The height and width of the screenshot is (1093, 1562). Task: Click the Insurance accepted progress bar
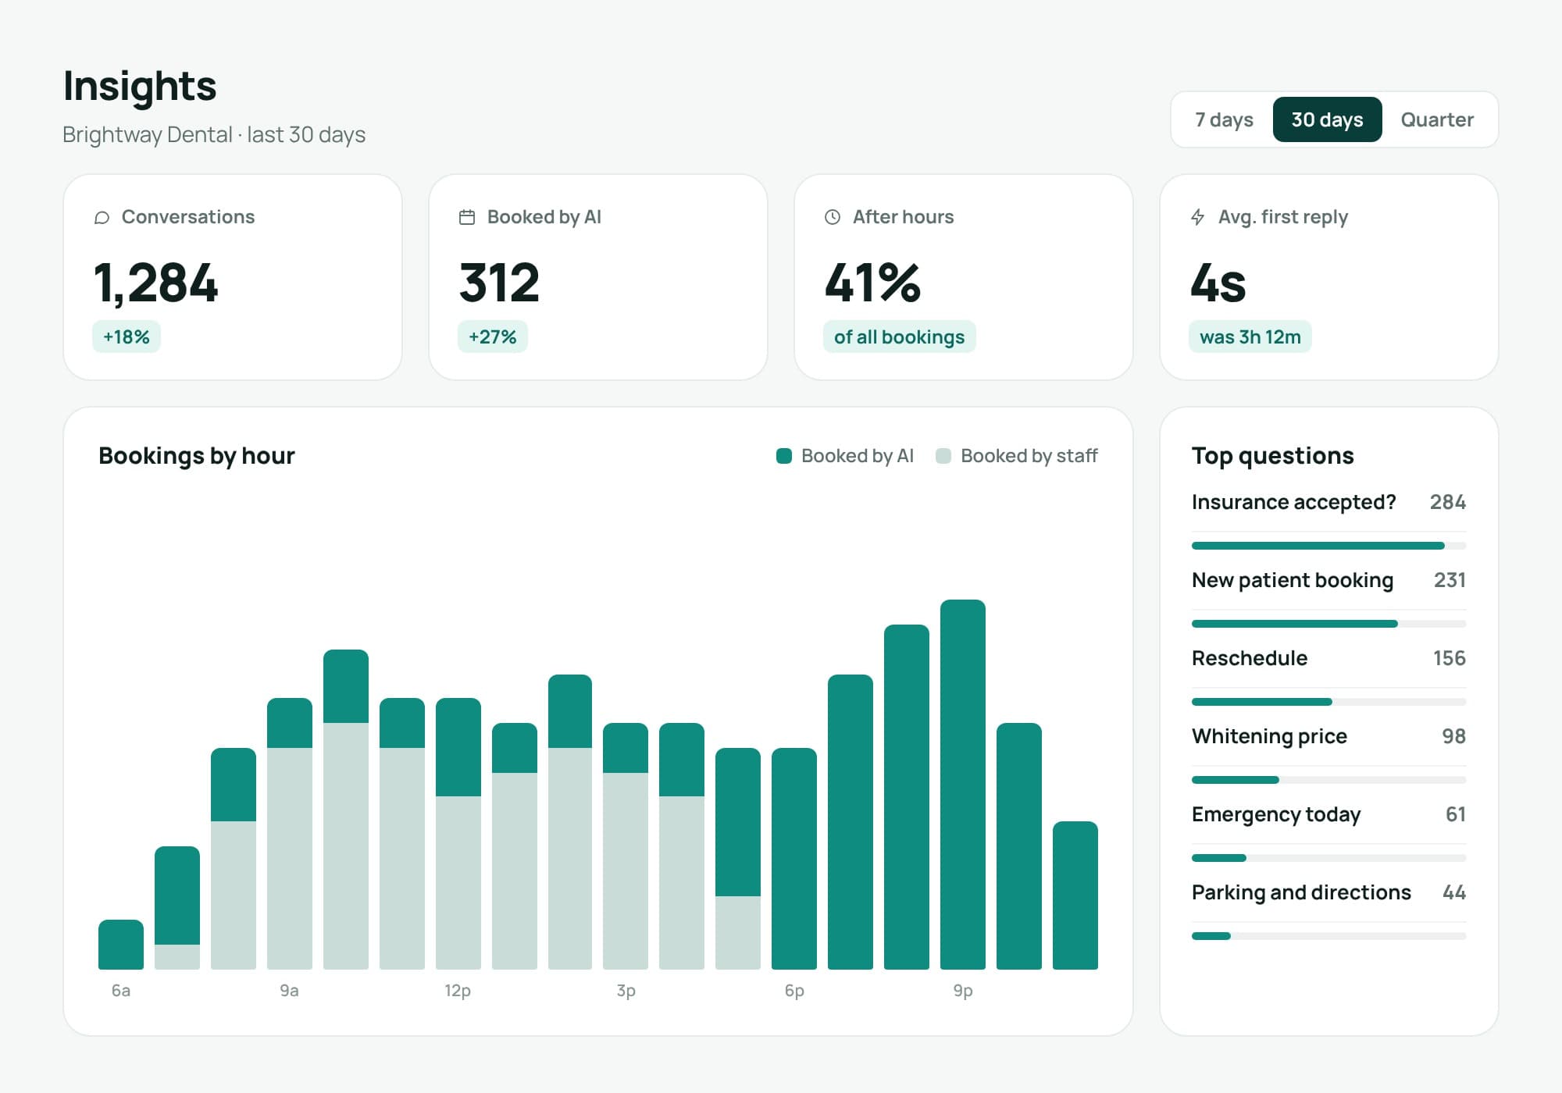pyautogui.click(x=1328, y=546)
